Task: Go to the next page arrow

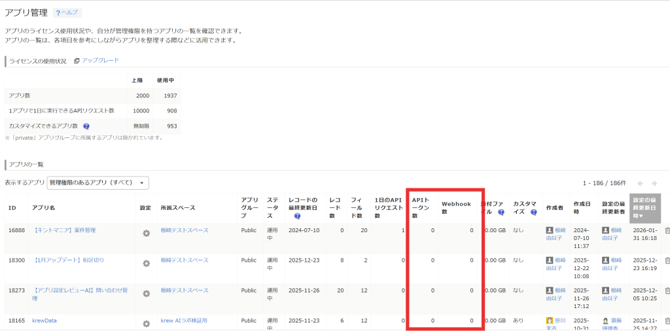Action: coord(656,183)
